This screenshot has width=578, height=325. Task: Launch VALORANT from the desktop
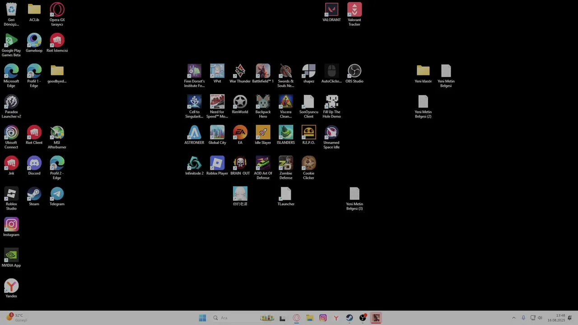[x=331, y=10]
